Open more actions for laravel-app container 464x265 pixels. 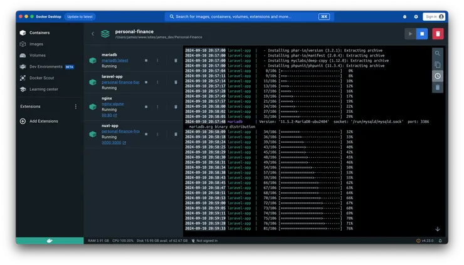(x=157, y=82)
